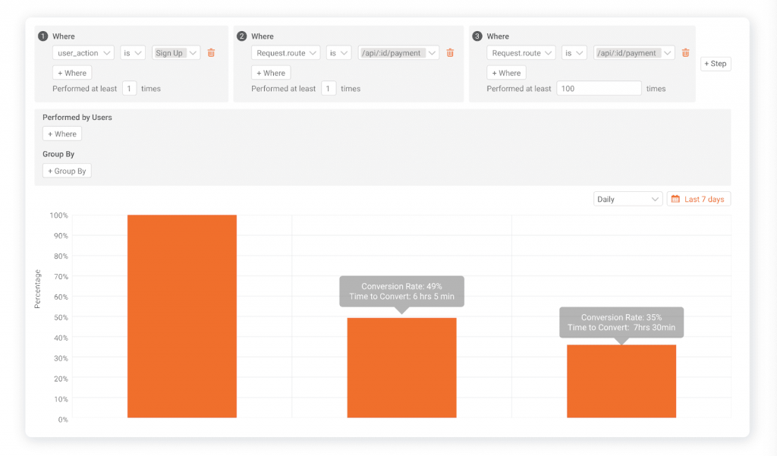Delete the Sign Up filter using the trash icon

211,52
